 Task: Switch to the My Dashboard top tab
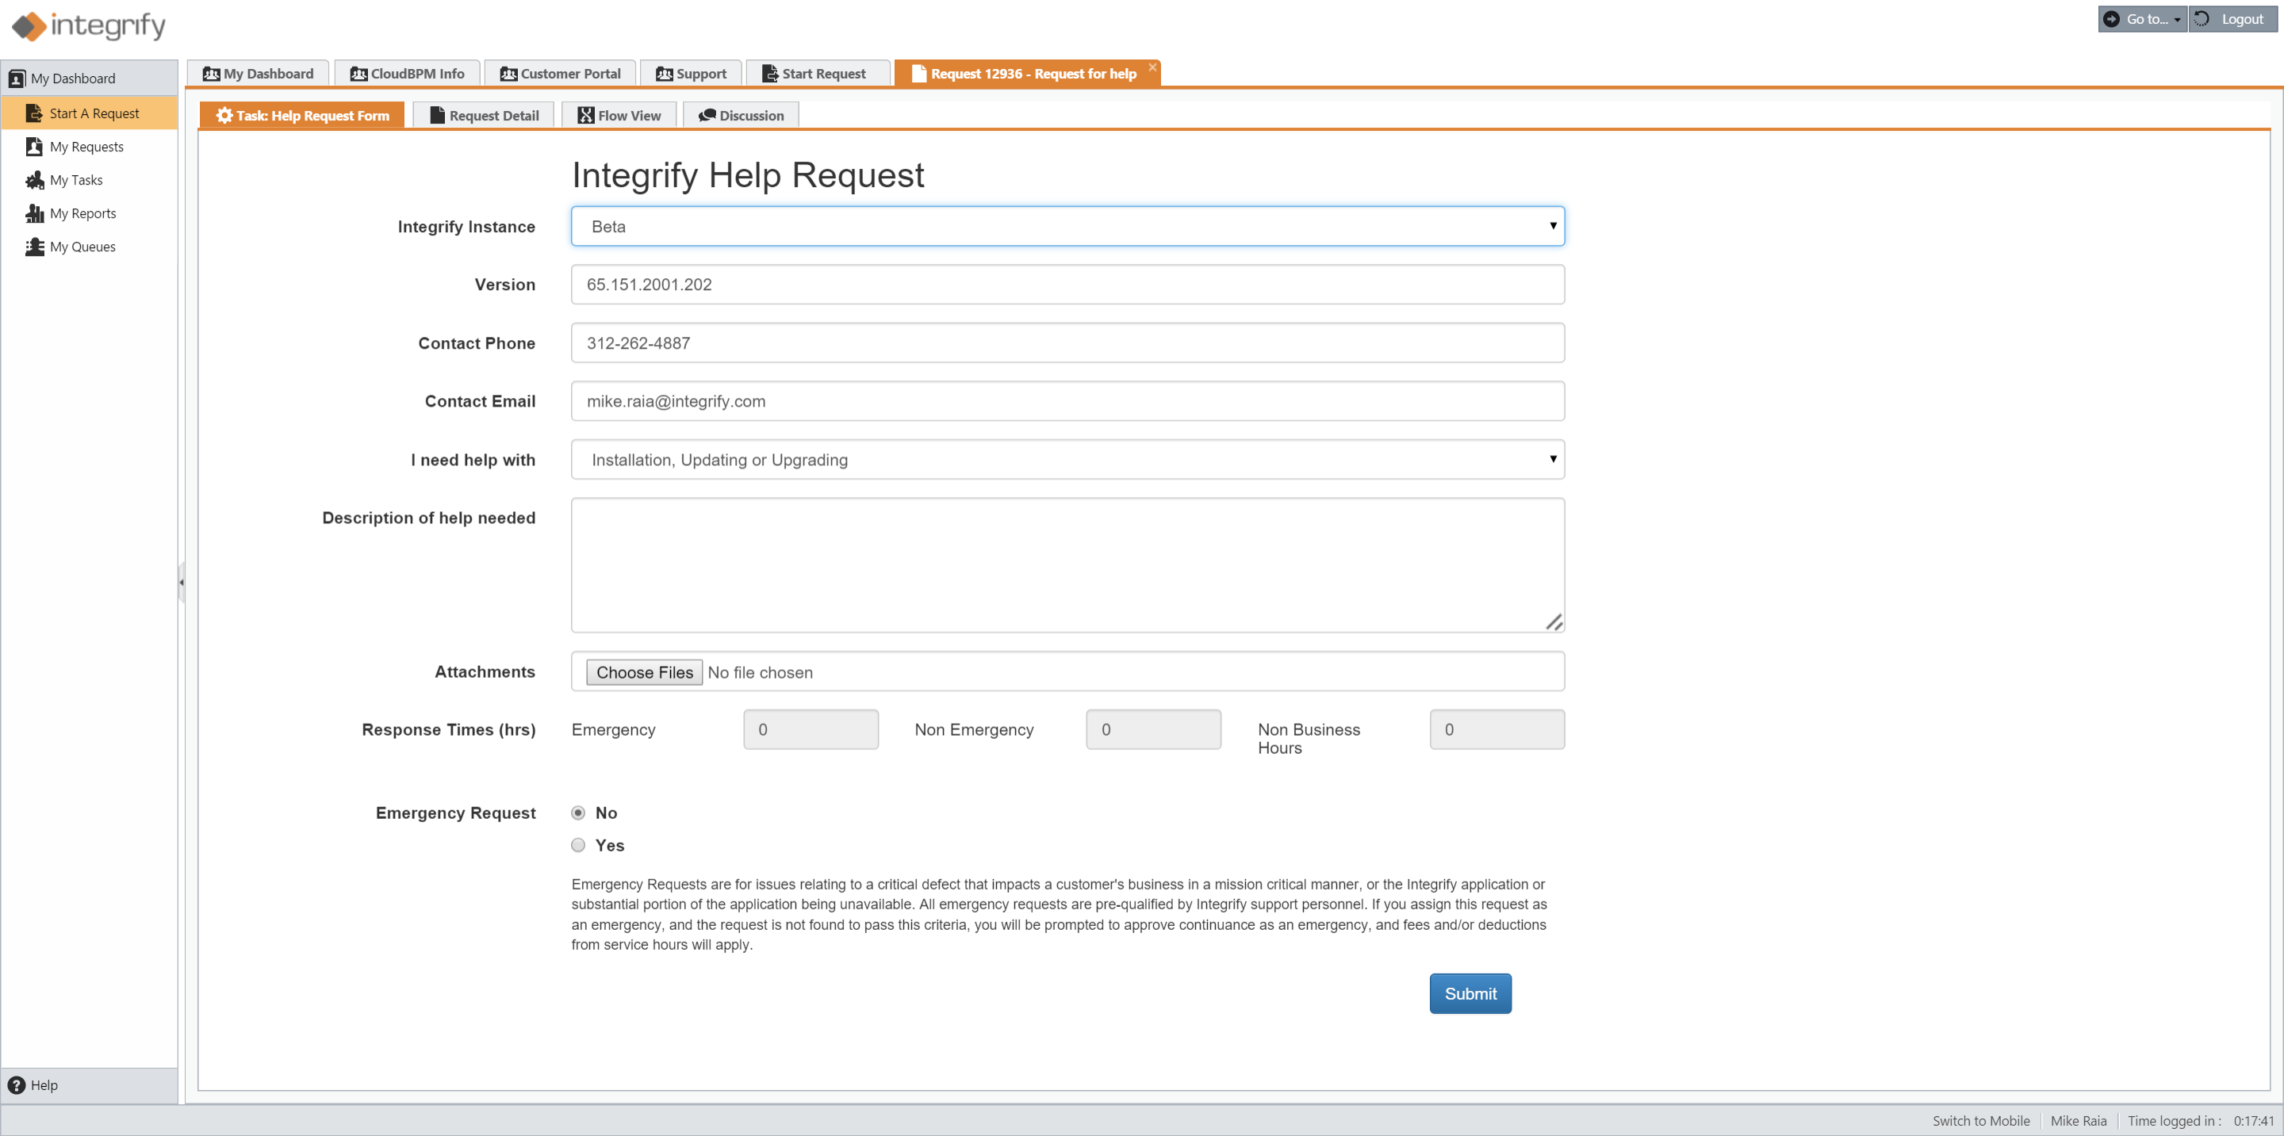(257, 74)
